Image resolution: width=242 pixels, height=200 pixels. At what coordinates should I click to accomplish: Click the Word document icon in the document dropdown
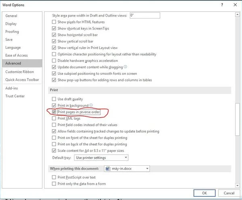[x=108, y=168]
